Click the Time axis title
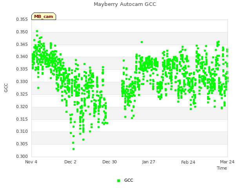This screenshot has width=251, height=188. [x=222, y=168]
